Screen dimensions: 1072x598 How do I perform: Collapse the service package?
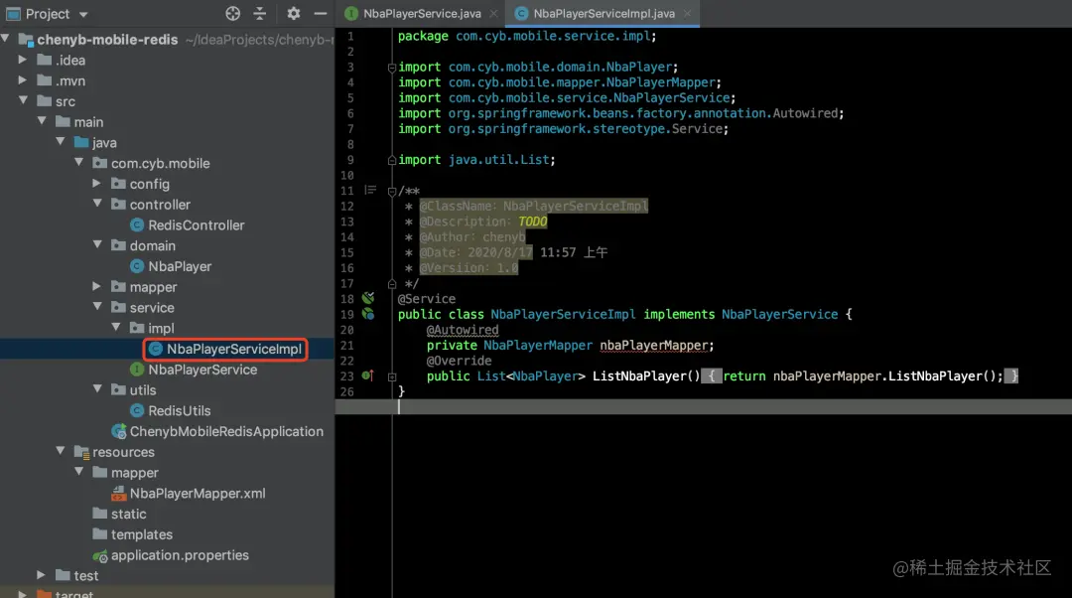[97, 307]
